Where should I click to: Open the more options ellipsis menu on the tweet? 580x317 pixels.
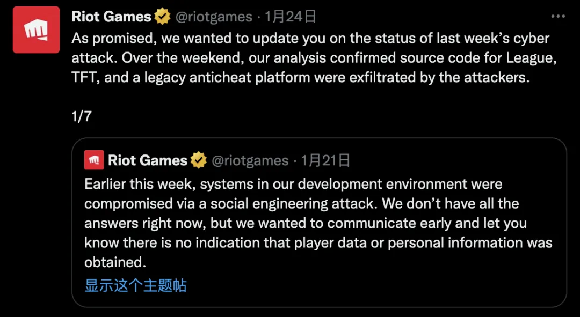[558, 17]
